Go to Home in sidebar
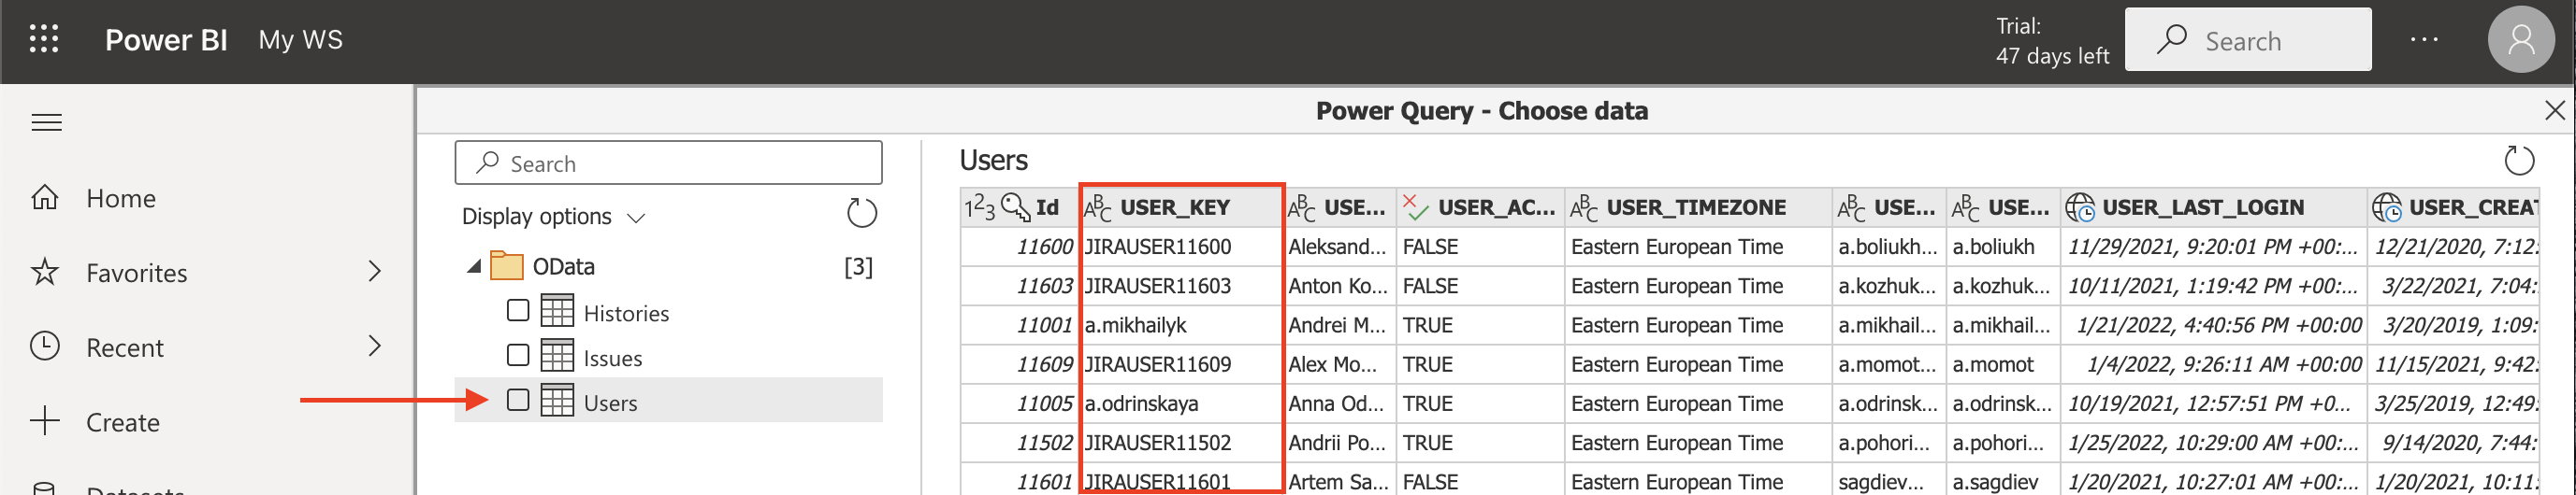Viewport: 2576px width, 495px height. (120, 199)
